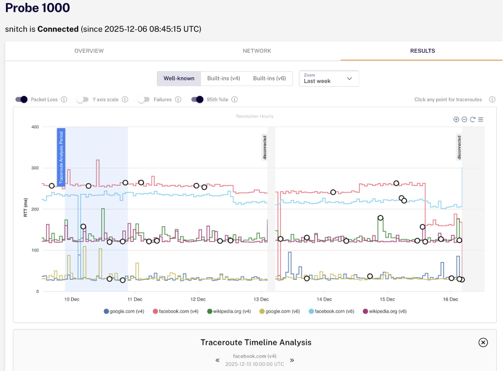This screenshot has height=371, width=503.
Task: Open the Zoom Last week dropdown
Action: point(329,78)
